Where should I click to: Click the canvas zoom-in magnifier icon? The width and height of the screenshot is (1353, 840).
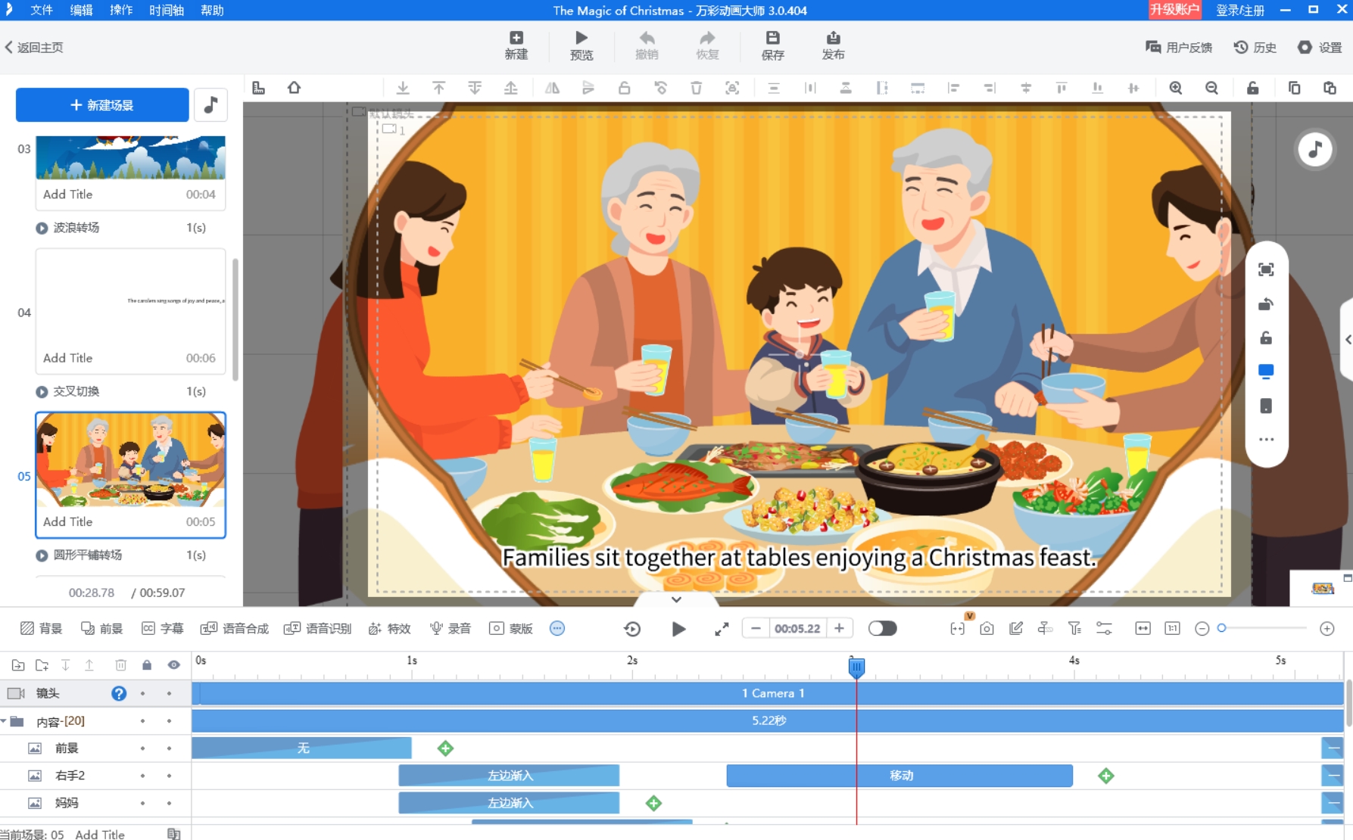click(1175, 88)
